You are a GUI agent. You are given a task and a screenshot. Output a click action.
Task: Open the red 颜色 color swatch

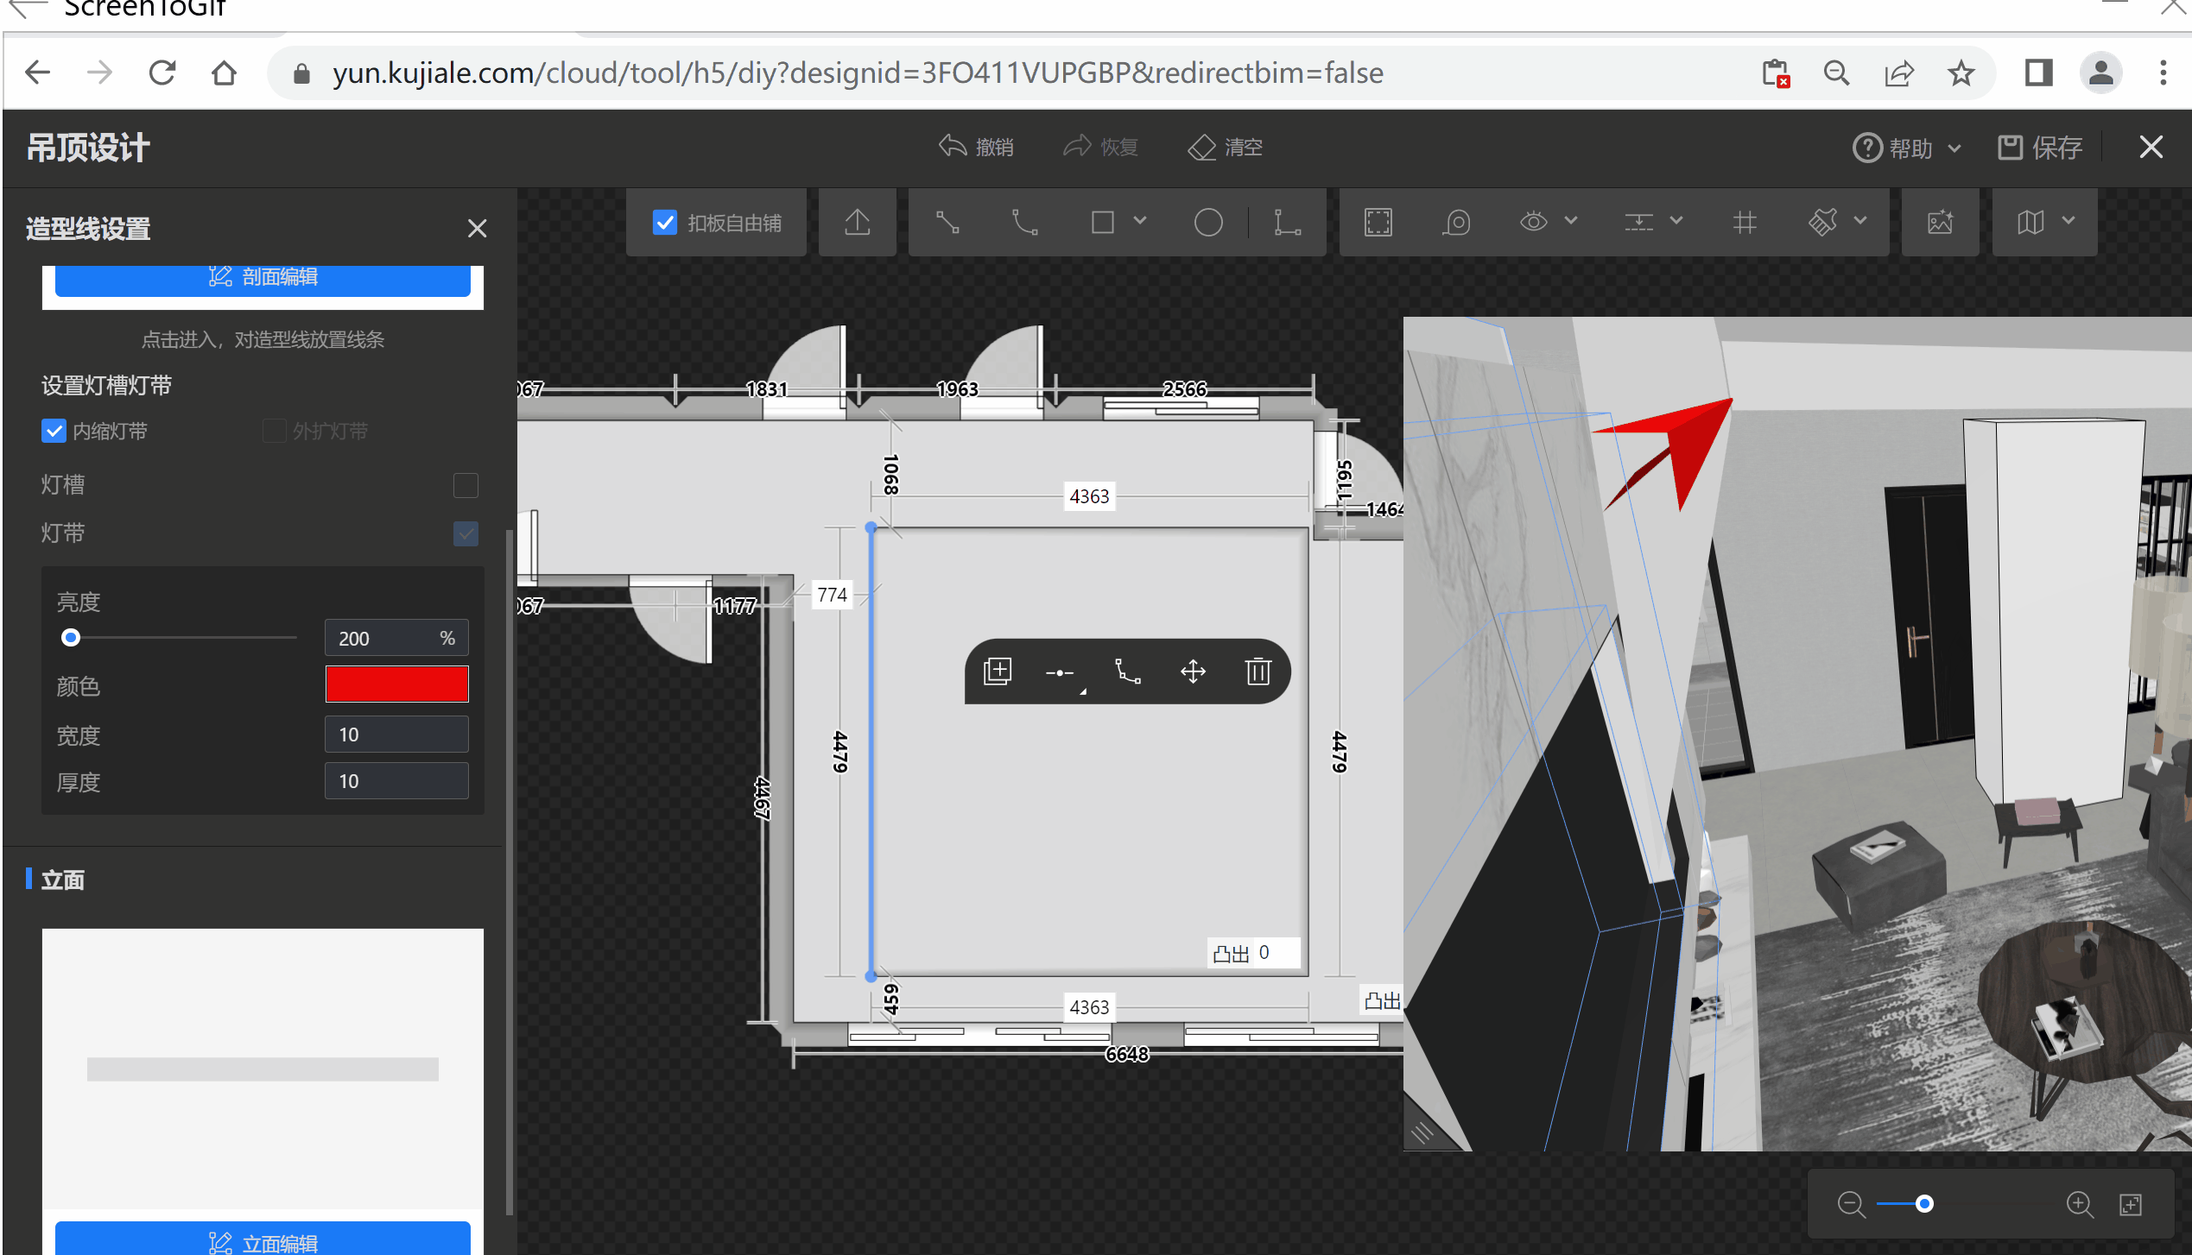396,684
